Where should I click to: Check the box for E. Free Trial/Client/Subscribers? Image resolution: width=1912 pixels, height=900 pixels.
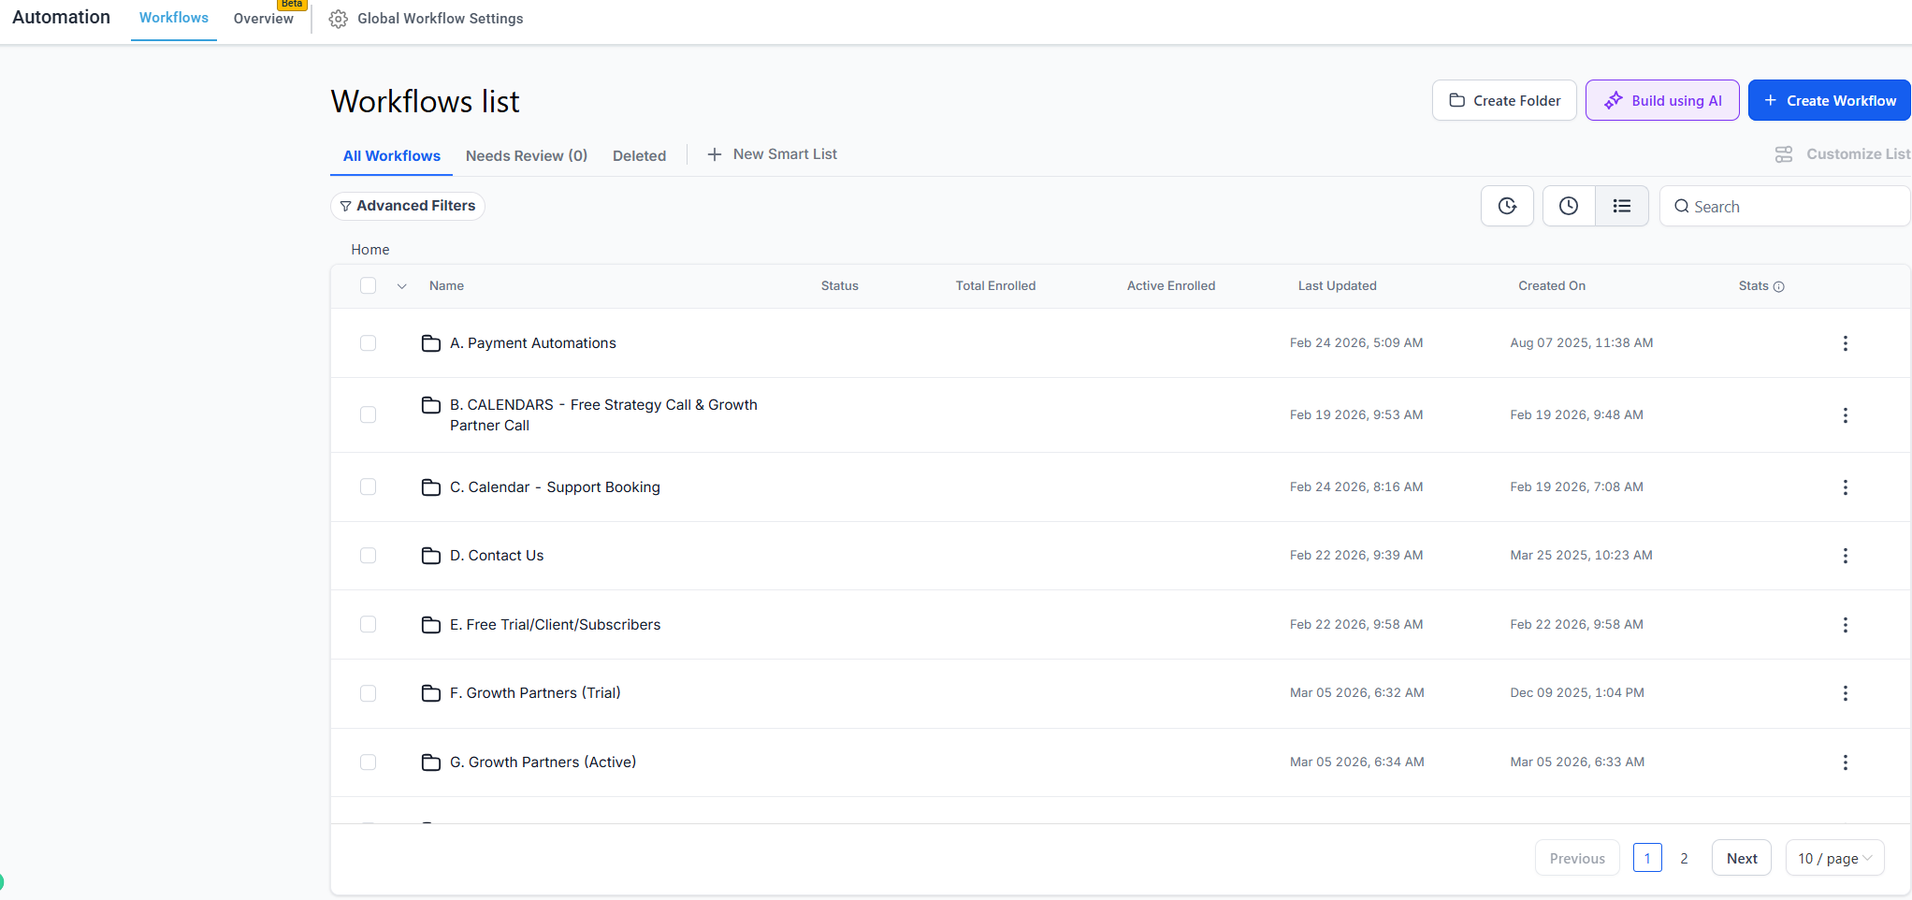pyautogui.click(x=368, y=624)
